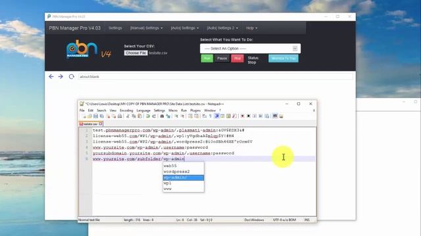The width and height of the screenshot is (421, 236).
Task: Open the Language menu in Notepad++
Action: (143, 110)
